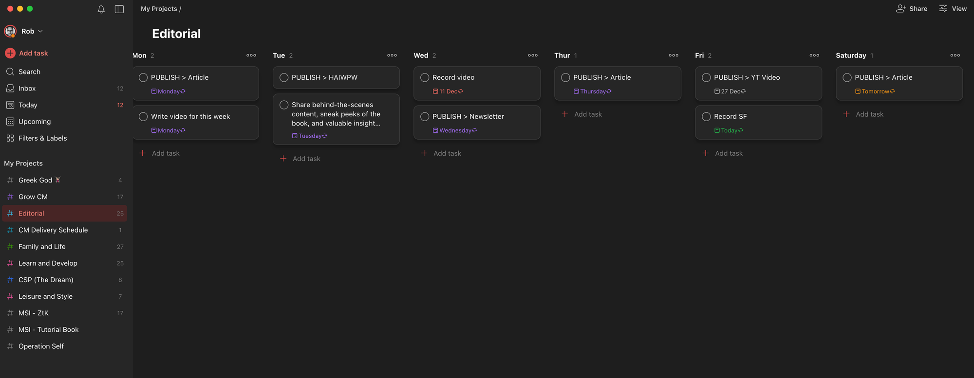Open the View options dropdown

(953, 9)
